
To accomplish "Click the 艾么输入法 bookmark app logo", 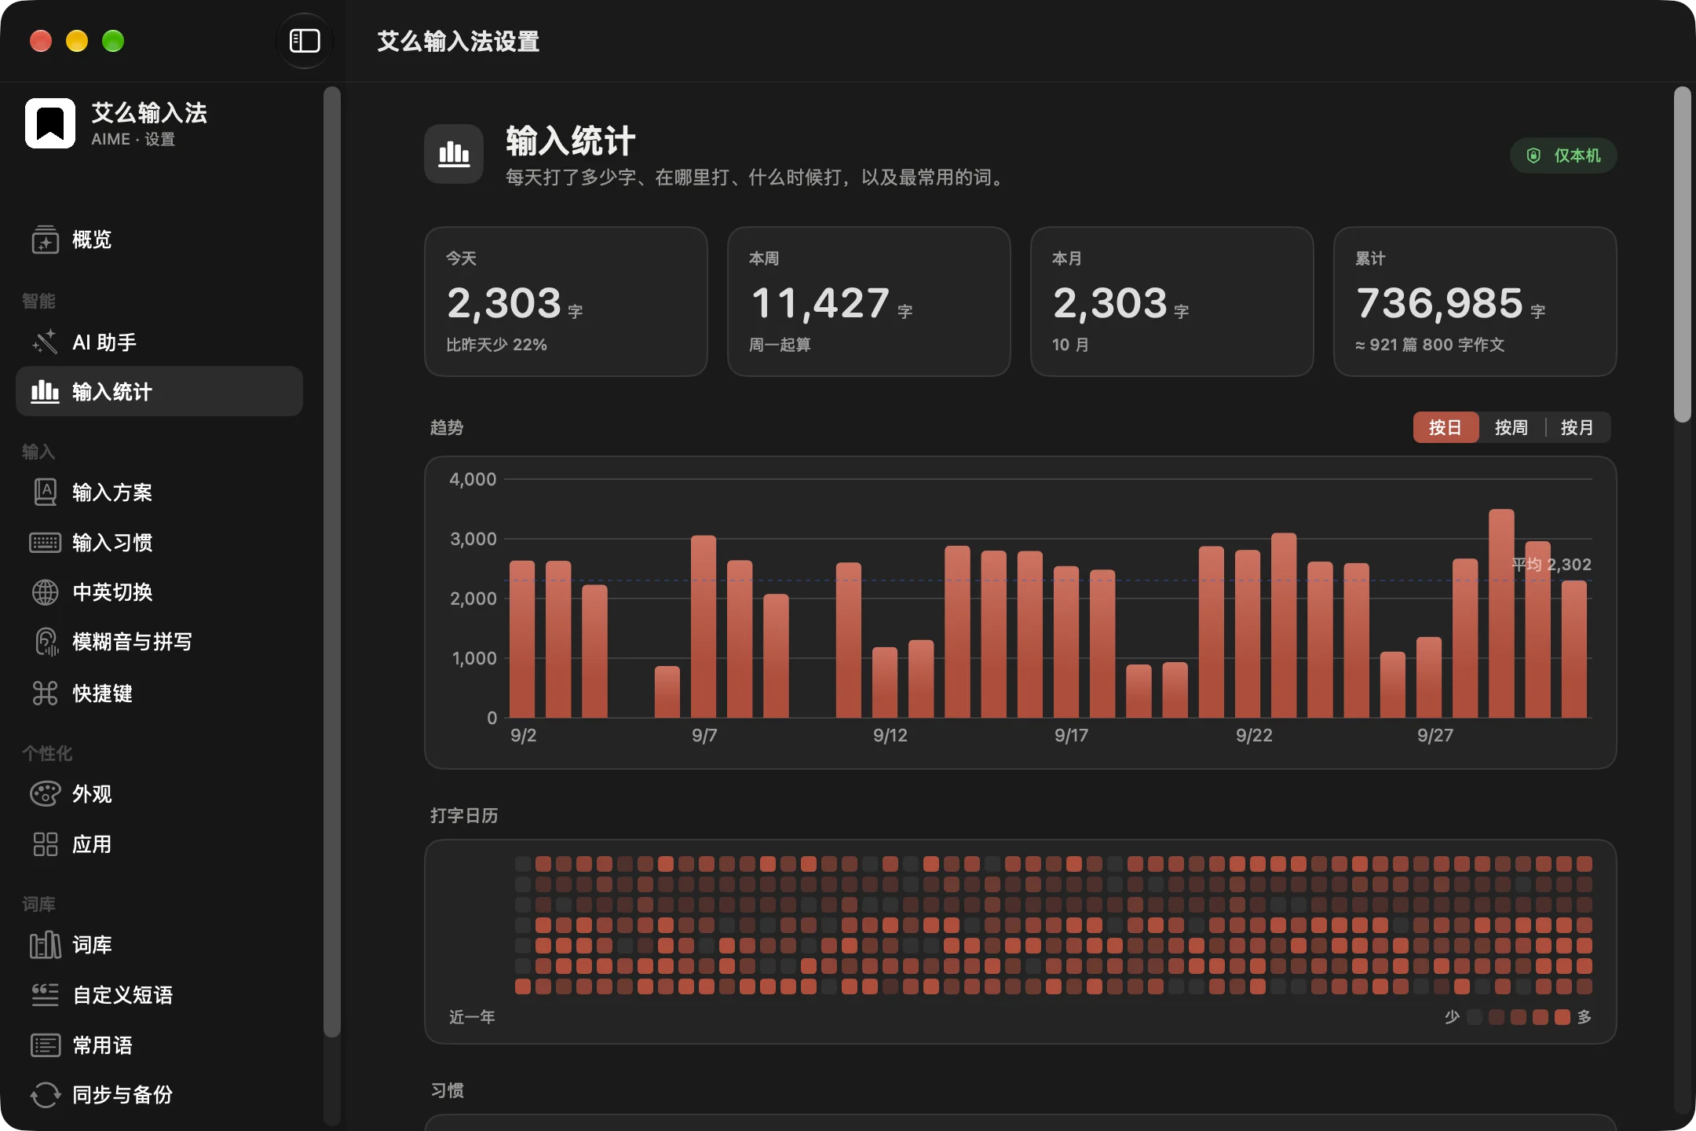I will 50,123.
